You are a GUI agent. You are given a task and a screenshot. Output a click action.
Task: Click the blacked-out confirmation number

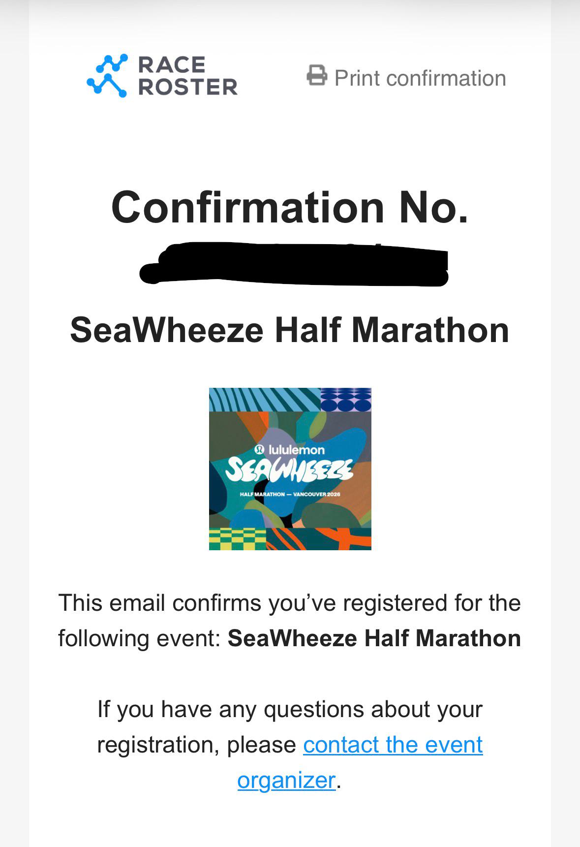coord(295,264)
